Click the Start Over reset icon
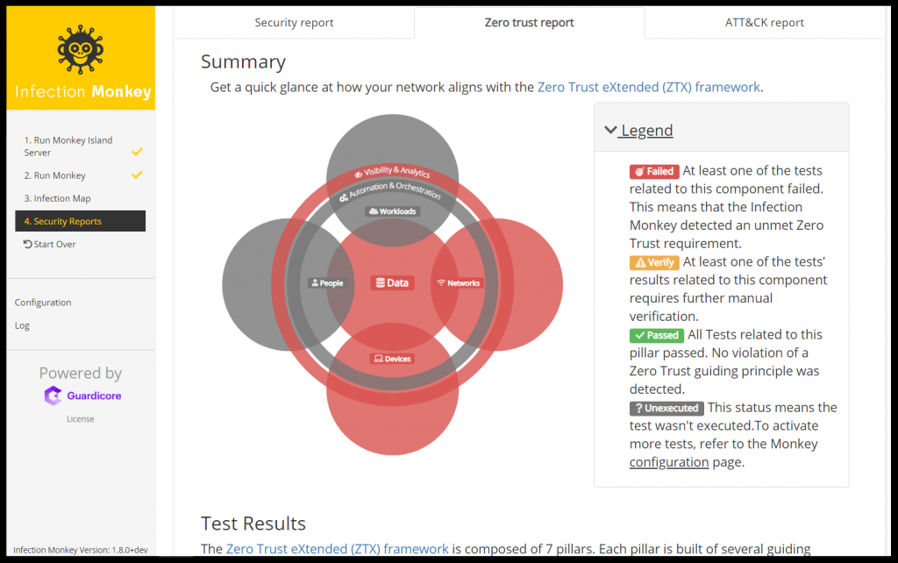This screenshot has height=563, width=898. [x=28, y=244]
